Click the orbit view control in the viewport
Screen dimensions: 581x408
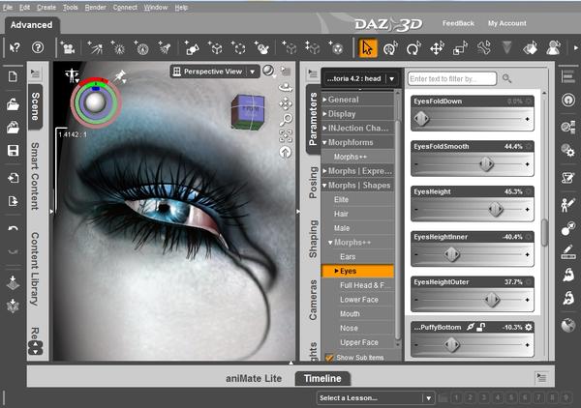pos(286,87)
